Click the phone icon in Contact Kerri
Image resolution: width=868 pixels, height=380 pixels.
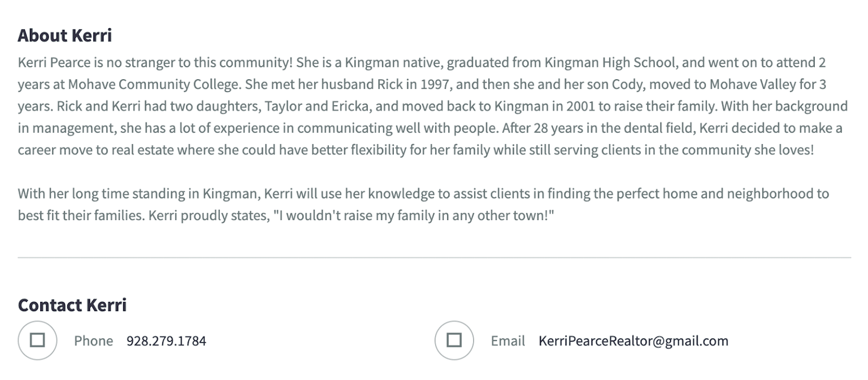click(x=37, y=340)
